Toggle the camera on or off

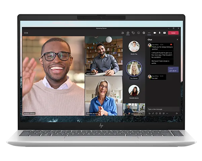coord(155,33)
